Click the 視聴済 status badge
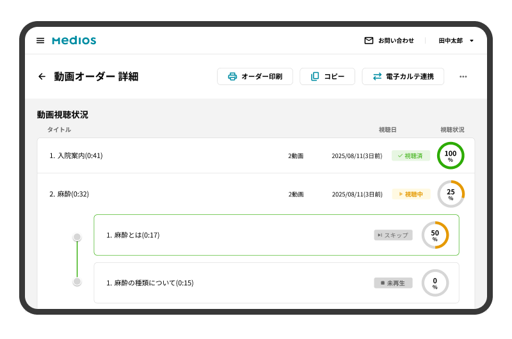Screen dimensions: 512x339 point(411,155)
